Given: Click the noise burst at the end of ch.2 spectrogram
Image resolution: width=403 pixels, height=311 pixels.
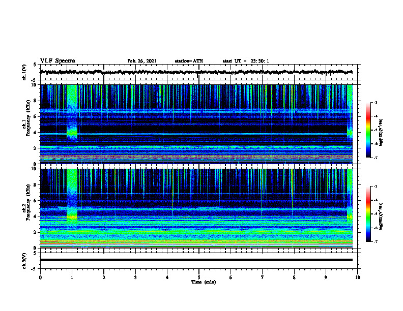Looking at the screenshot, I should pos(350,195).
